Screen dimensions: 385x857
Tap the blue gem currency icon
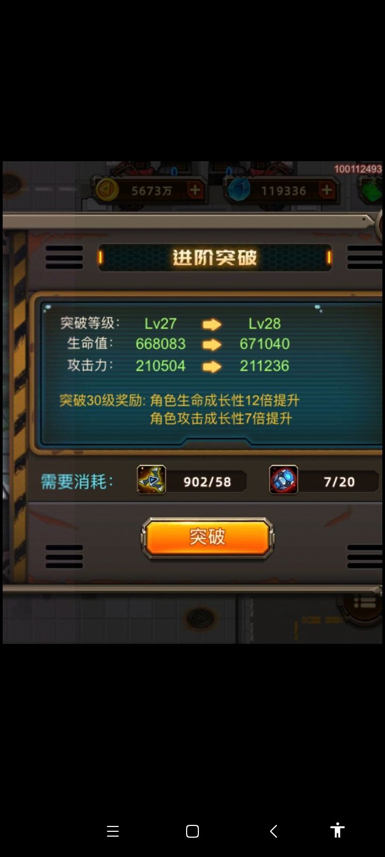pyautogui.click(x=238, y=190)
